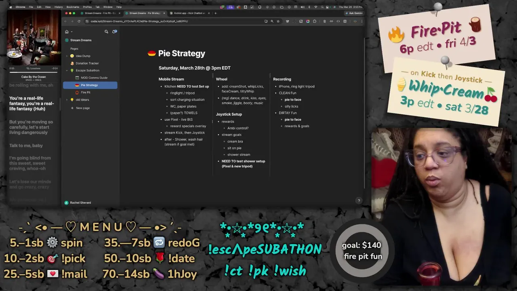Viewport: 517px width, 291px height.
Task: Click the site info icon in address bar
Action: [x=87, y=21]
